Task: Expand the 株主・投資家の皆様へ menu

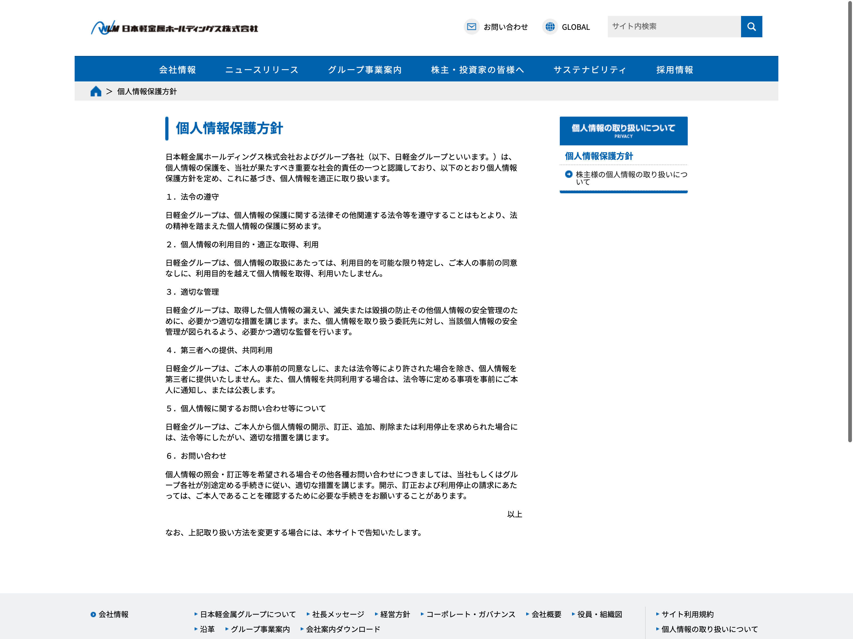Action: (x=477, y=70)
